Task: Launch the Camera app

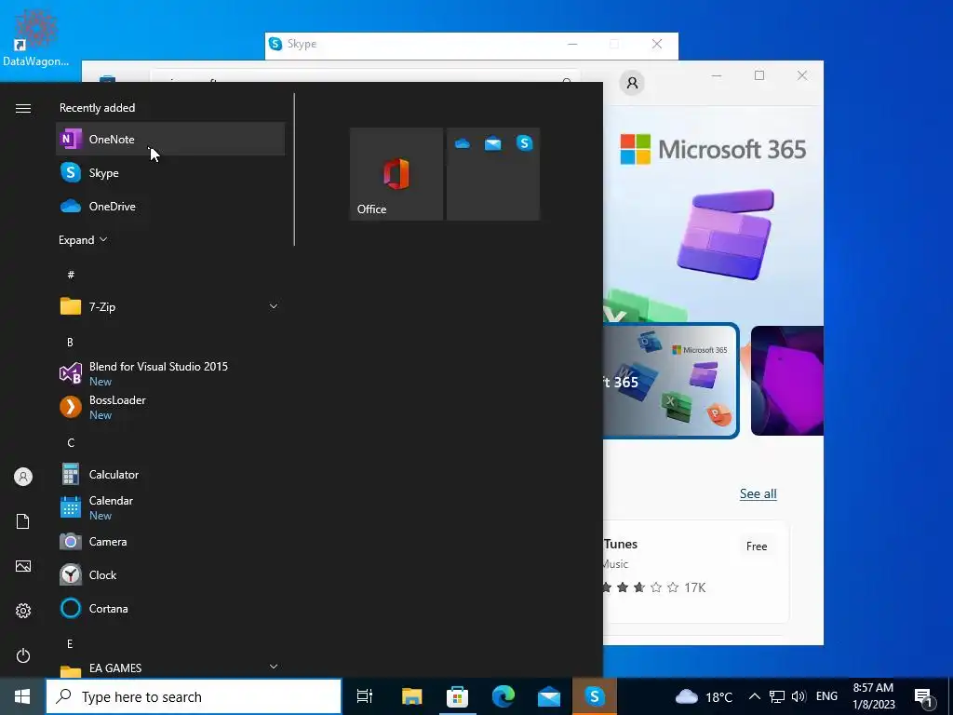Action: (170, 541)
